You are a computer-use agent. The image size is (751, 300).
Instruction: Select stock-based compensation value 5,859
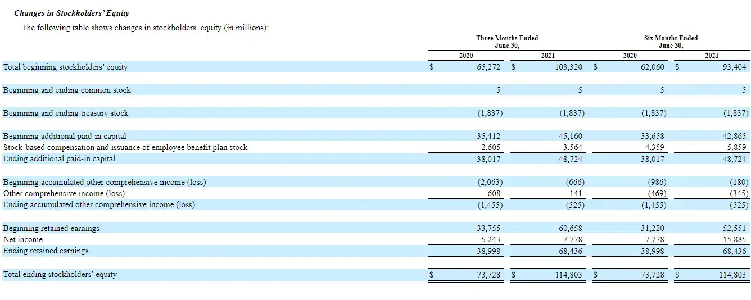[737, 147]
